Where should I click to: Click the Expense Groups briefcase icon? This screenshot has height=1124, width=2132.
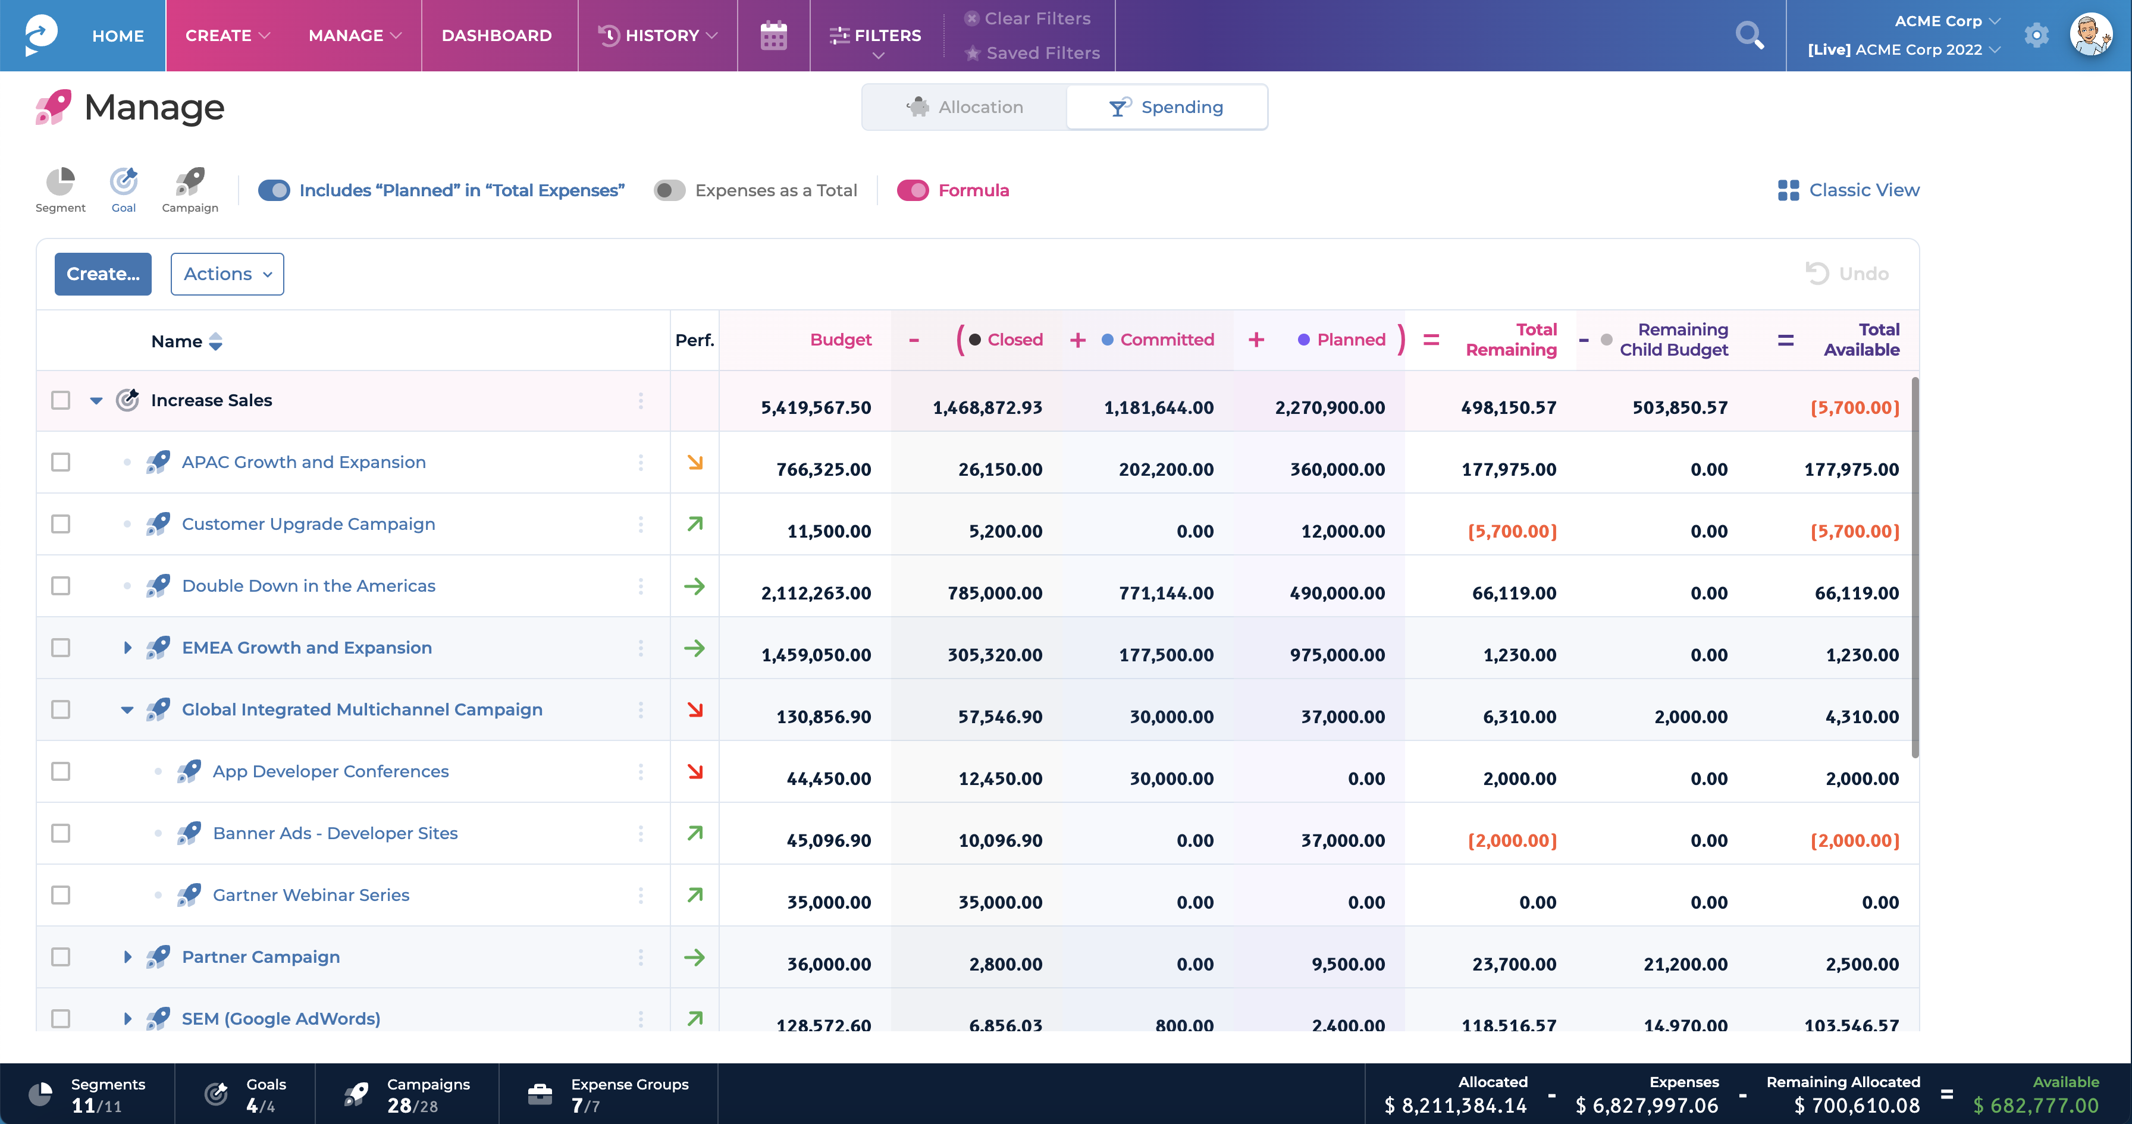coord(540,1094)
